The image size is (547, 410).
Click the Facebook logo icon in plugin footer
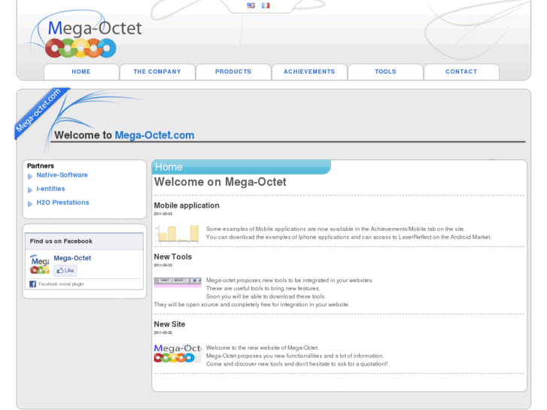point(33,284)
